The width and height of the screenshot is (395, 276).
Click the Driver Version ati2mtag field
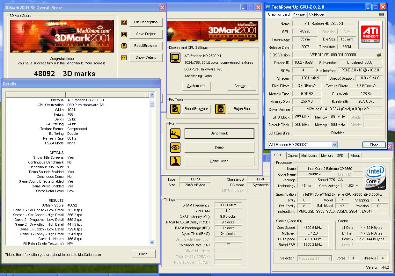click(338, 109)
